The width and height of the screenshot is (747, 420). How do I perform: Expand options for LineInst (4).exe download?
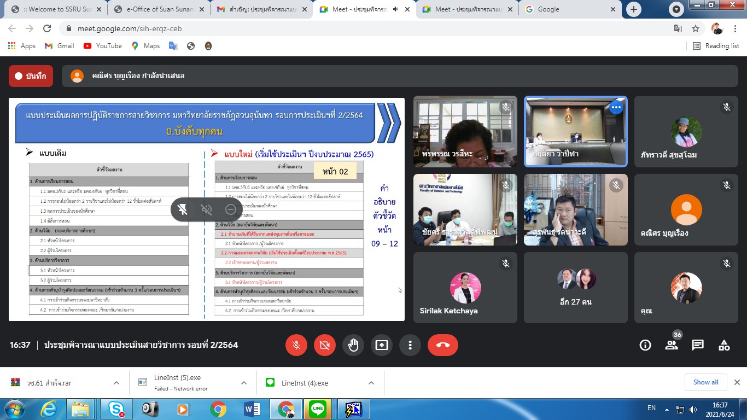tap(371, 383)
